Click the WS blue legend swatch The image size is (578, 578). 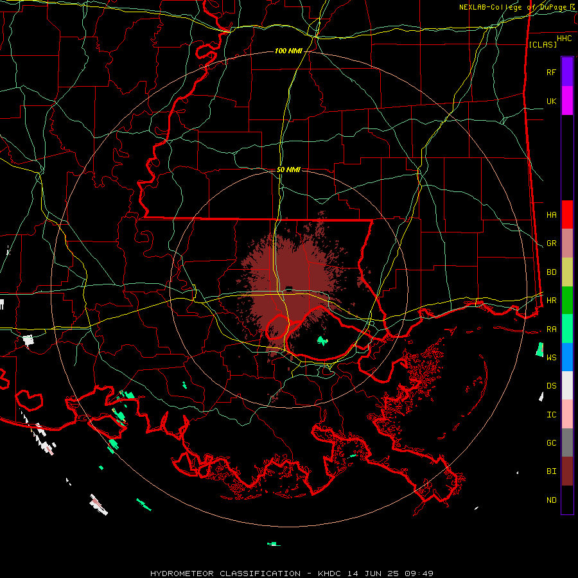[567, 357]
